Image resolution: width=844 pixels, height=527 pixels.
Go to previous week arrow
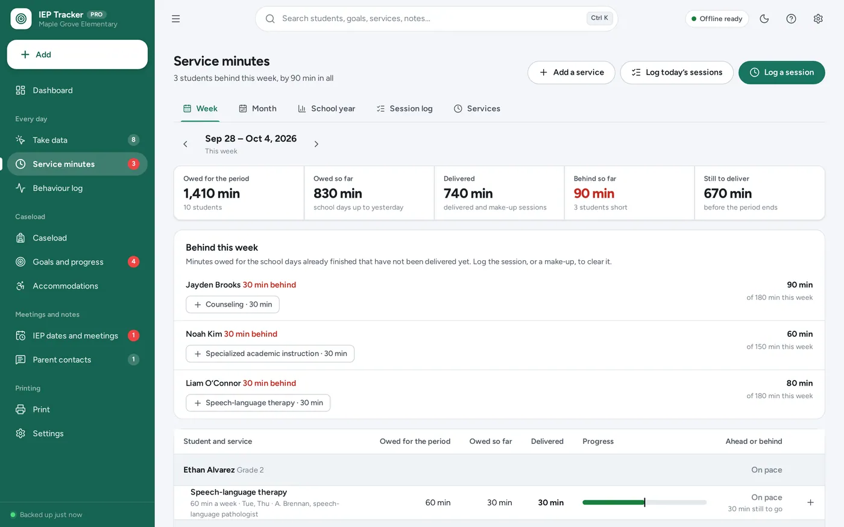[186, 144]
